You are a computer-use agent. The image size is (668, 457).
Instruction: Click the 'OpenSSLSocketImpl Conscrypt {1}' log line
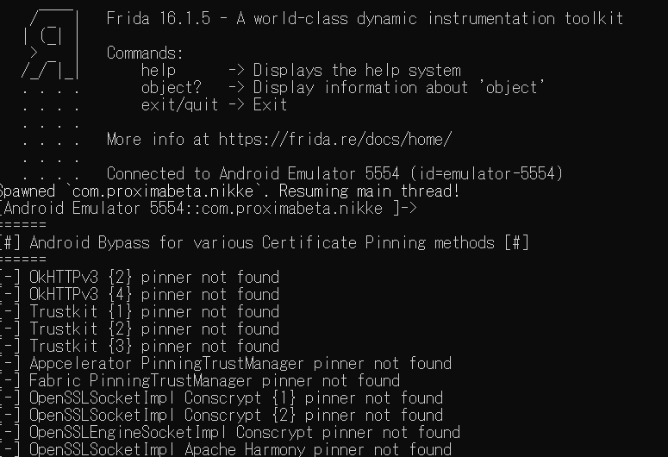(x=222, y=398)
